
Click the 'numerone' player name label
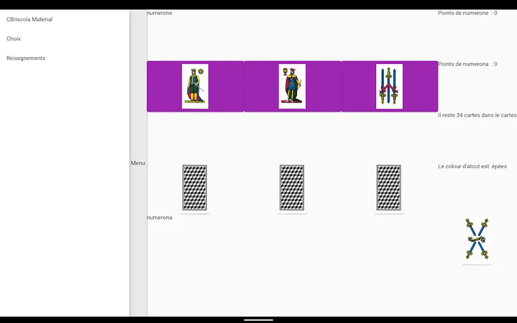click(159, 13)
